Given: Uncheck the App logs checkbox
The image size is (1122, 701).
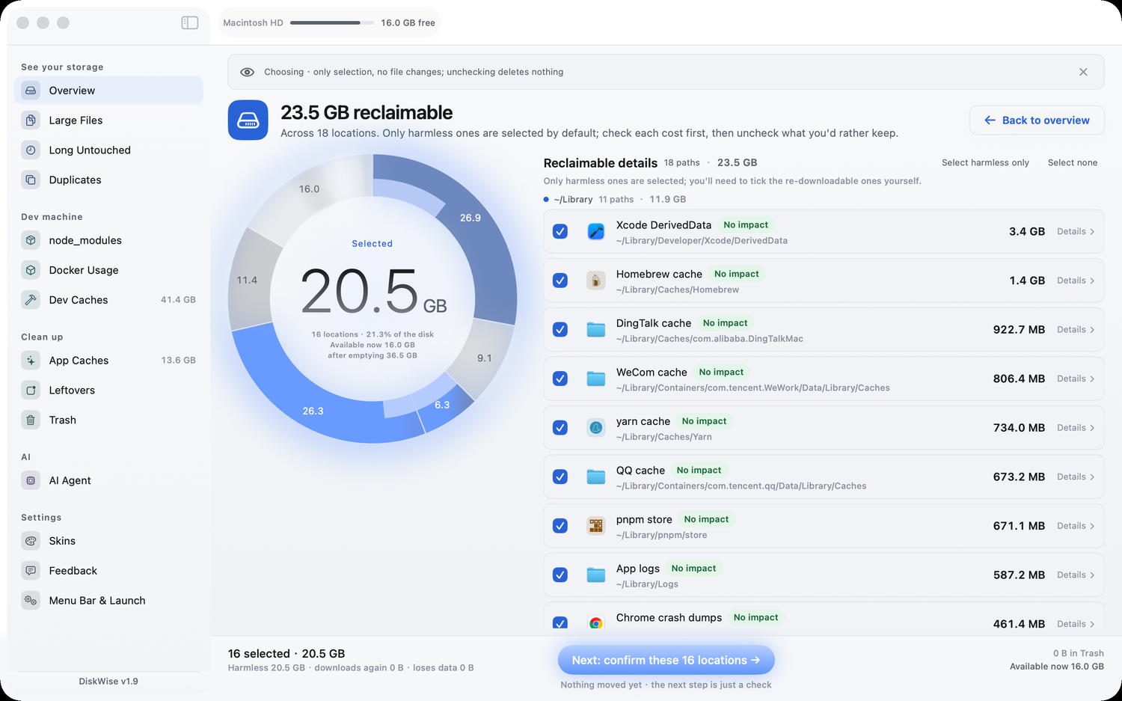Looking at the screenshot, I should pos(560,575).
